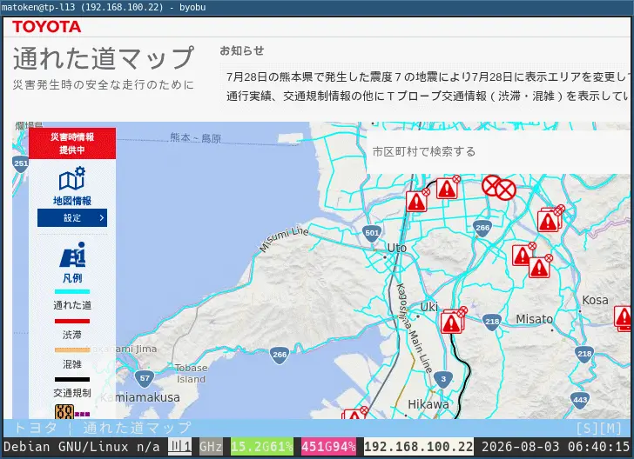
Task: Click the Misumi Line railway label
Action: (284, 239)
